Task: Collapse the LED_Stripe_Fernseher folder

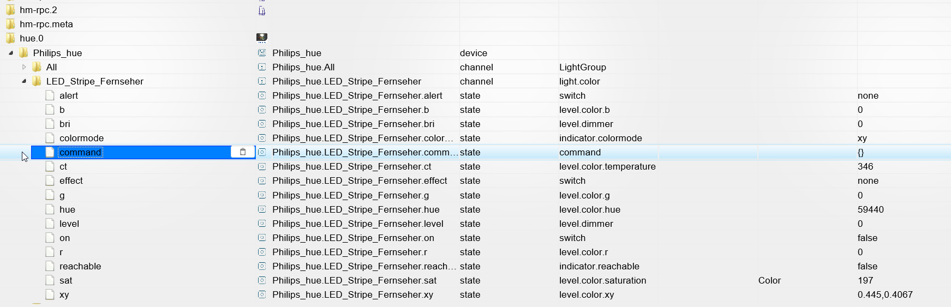Action: coord(24,81)
